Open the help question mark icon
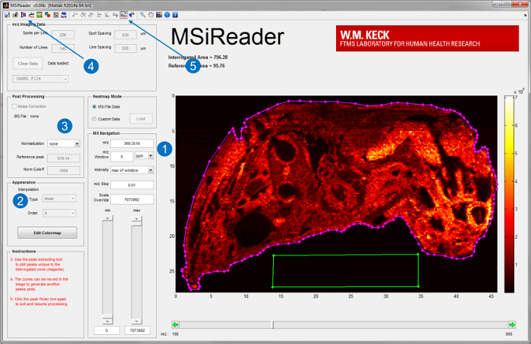Screen dimensions: 531x344 coord(167,15)
